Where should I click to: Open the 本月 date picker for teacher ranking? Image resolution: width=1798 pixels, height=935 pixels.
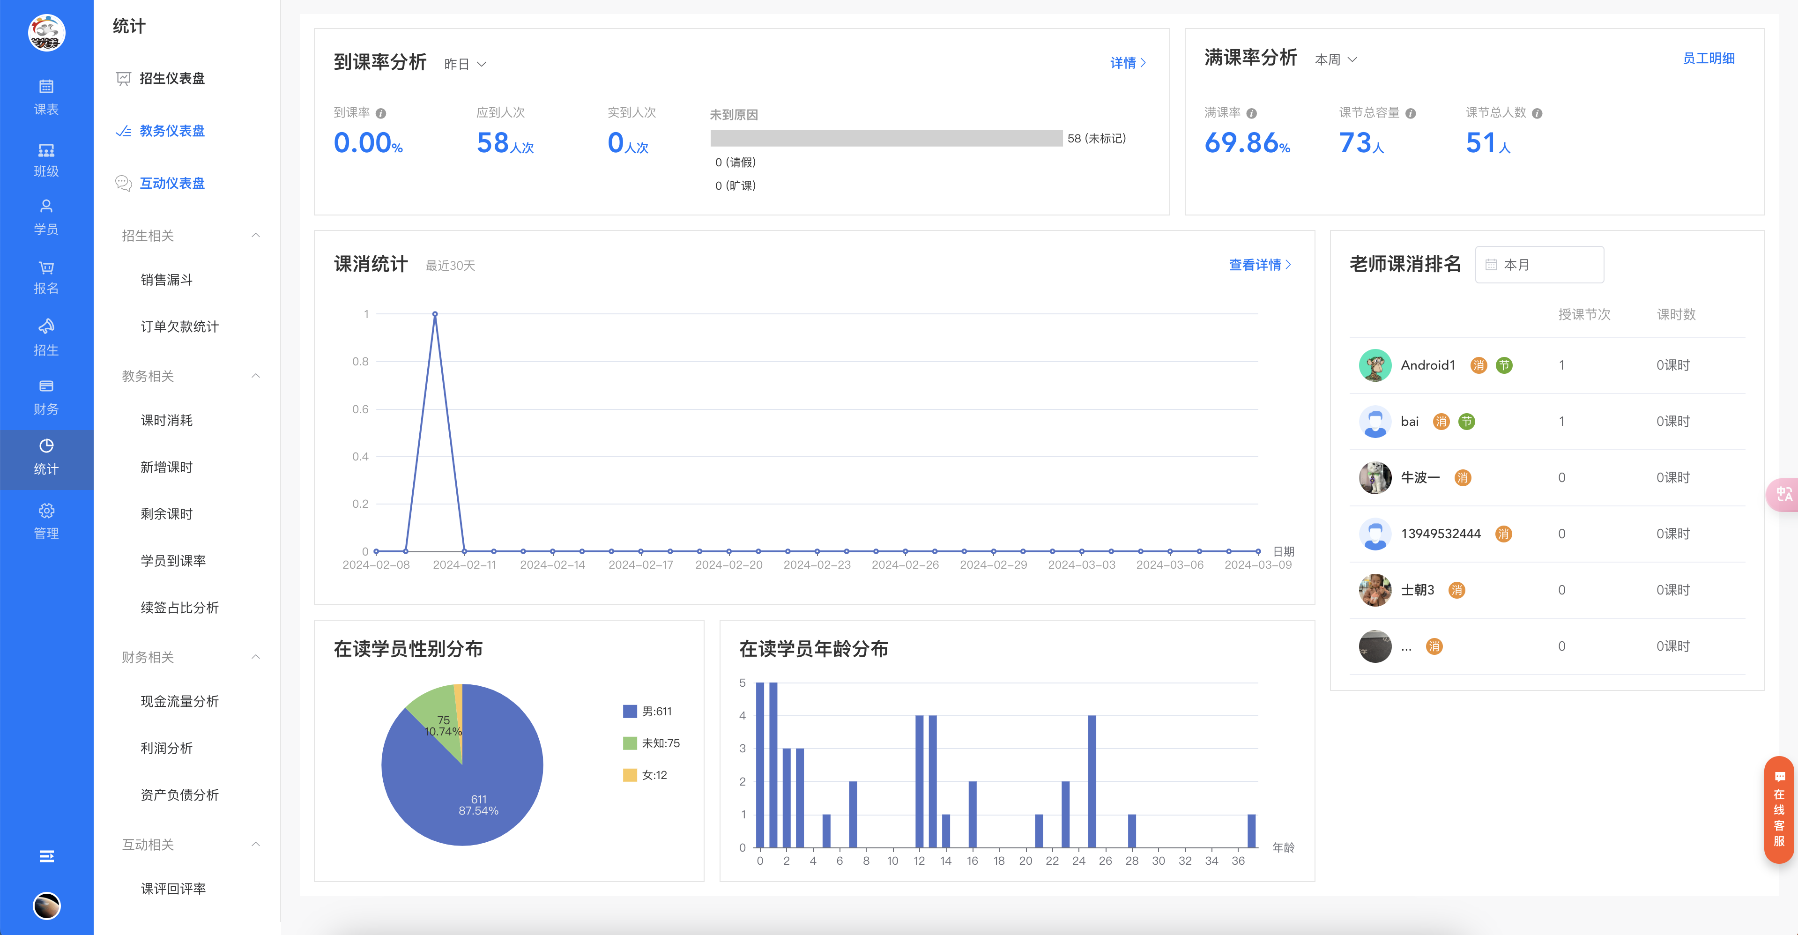coord(1539,265)
